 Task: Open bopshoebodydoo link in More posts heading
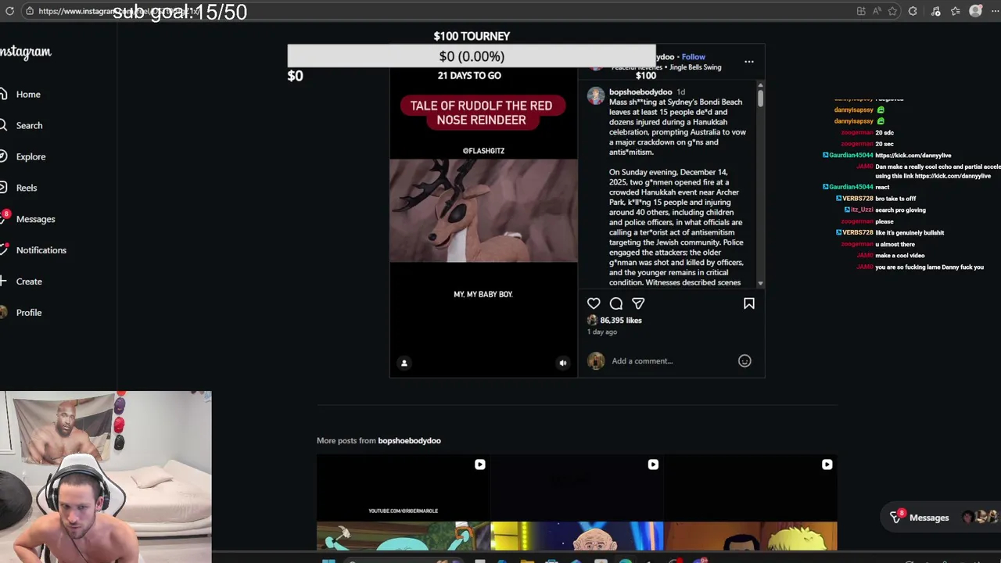409,440
